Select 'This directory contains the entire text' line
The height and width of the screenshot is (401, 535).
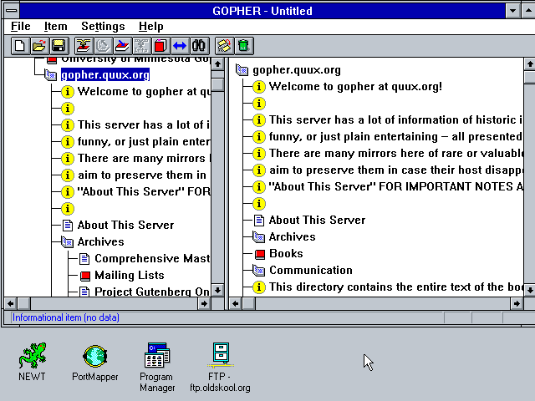point(395,287)
